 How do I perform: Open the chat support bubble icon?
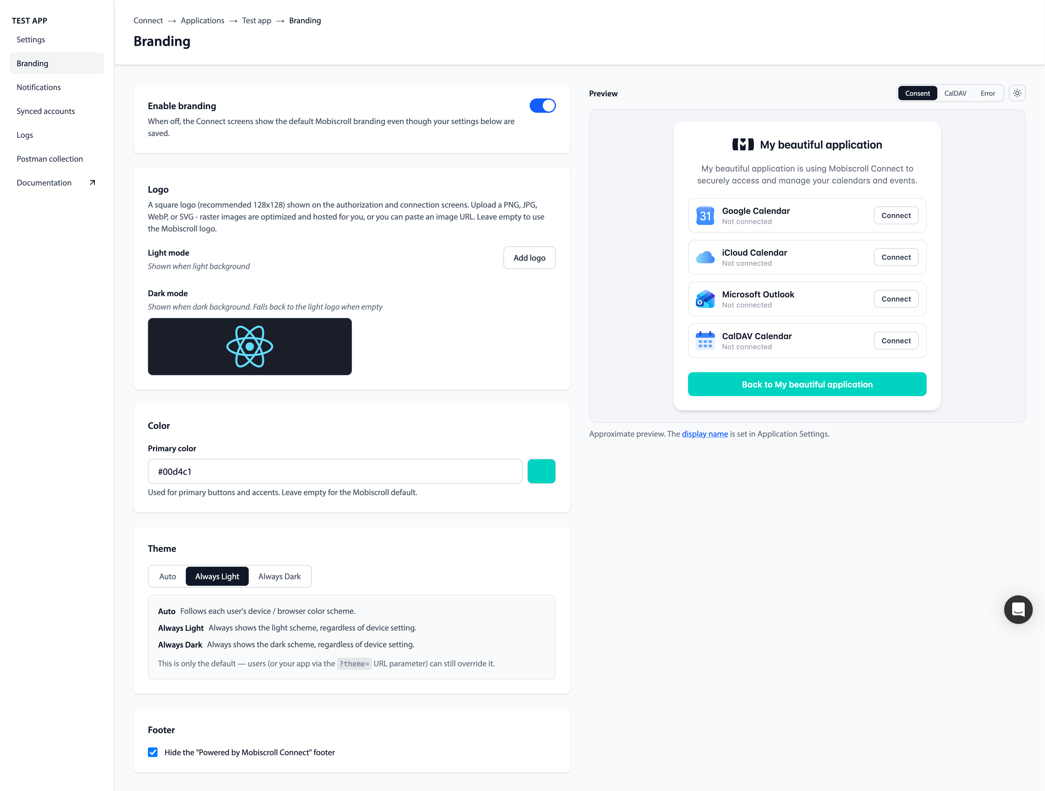(1018, 609)
